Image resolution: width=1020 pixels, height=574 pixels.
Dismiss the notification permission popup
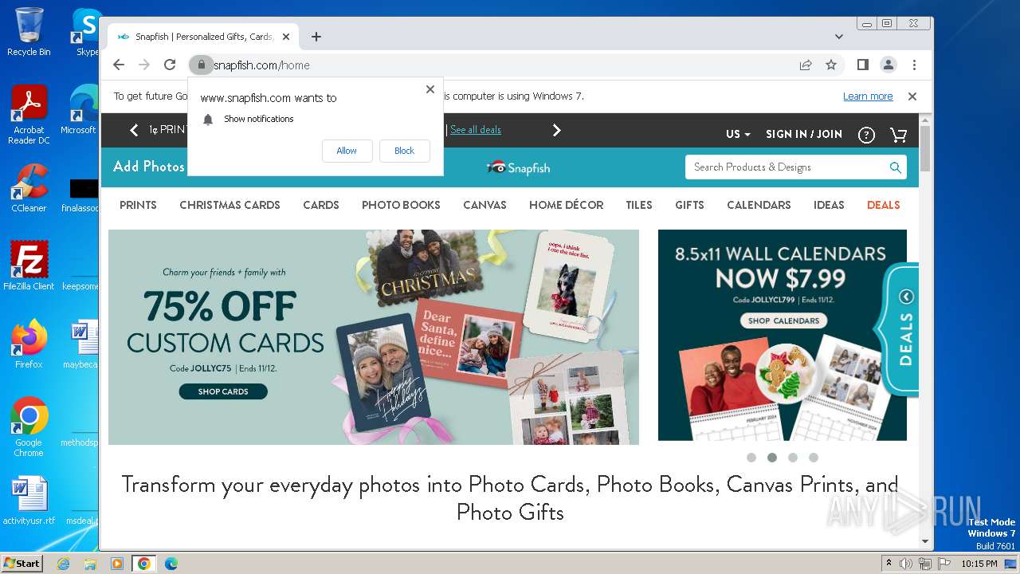430,89
